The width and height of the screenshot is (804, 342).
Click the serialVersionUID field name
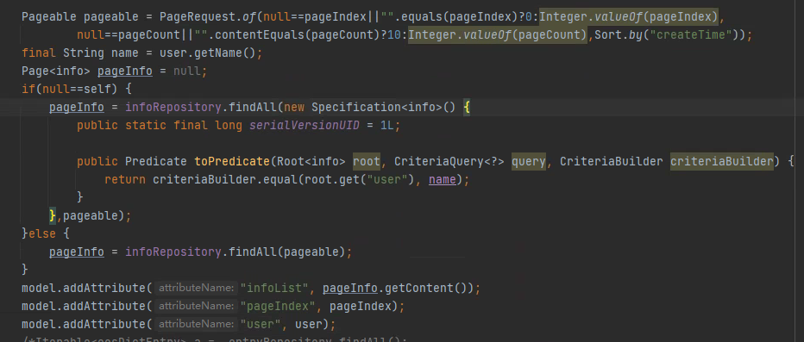coord(304,126)
